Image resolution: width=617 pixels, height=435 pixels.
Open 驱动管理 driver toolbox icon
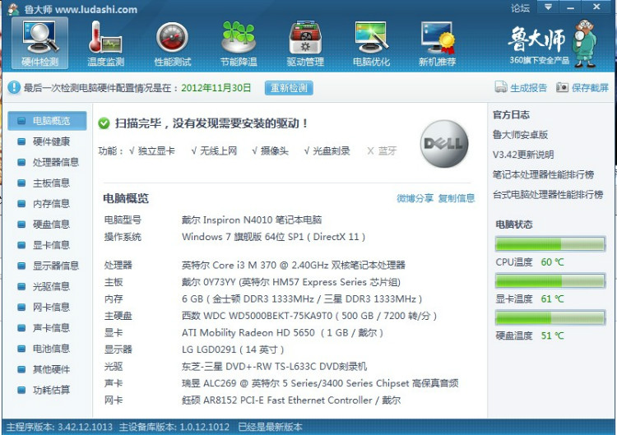[x=305, y=38]
